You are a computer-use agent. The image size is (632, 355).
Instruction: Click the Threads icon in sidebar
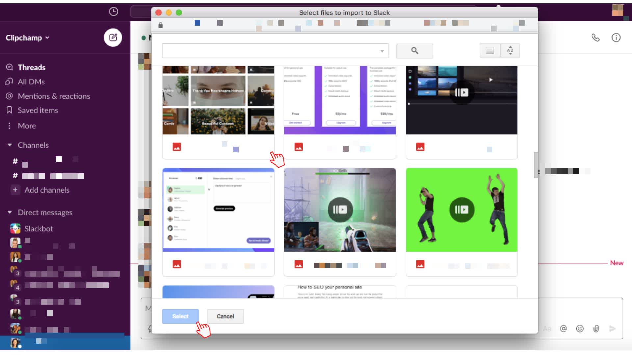tap(9, 67)
